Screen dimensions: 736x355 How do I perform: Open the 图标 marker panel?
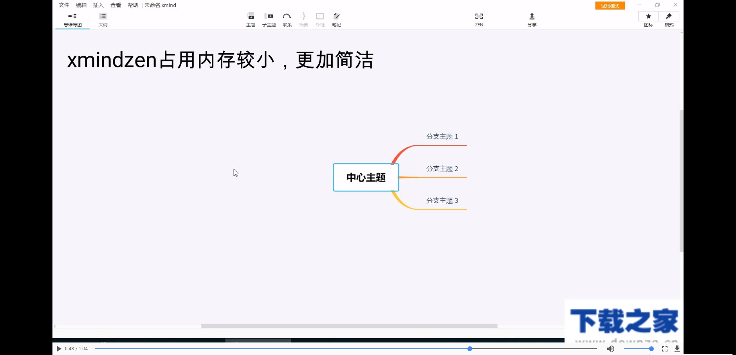tap(649, 19)
